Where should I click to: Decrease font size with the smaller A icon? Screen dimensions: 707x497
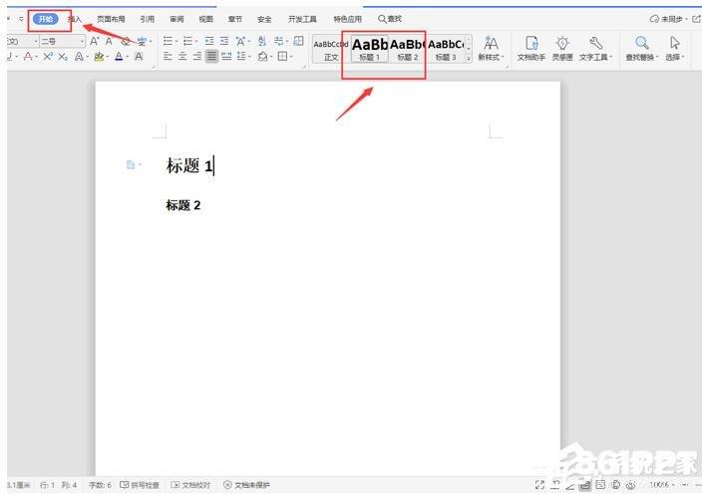tap(109, 42)
